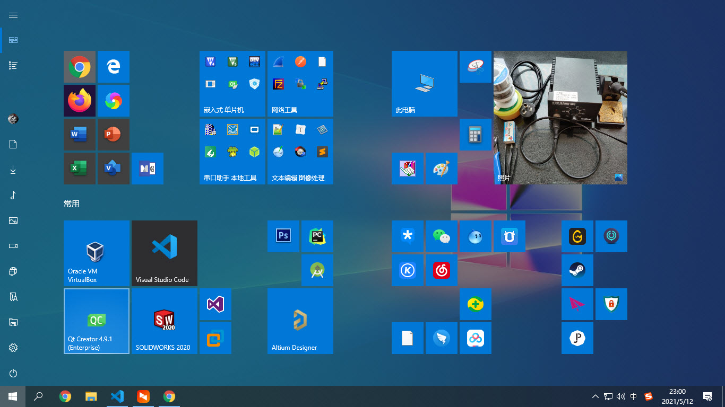
Task: Launch the purple Visual Studio tile
Action: pyautogui.click(x=215, y=304)
